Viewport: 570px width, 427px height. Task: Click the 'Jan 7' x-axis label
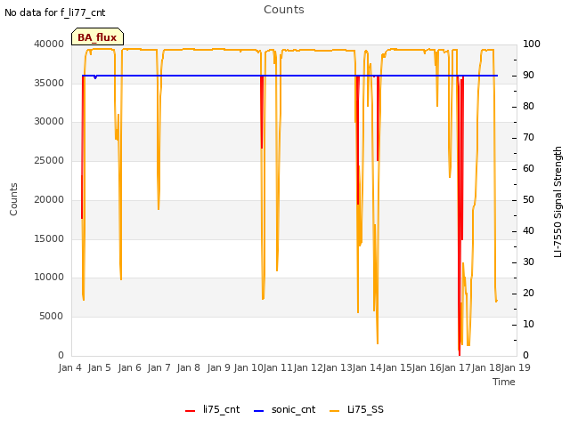[159, 367]
